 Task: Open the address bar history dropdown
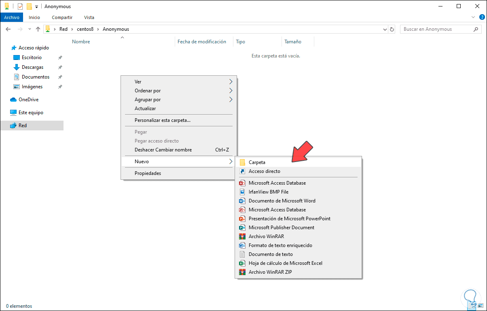pos(385,29)
